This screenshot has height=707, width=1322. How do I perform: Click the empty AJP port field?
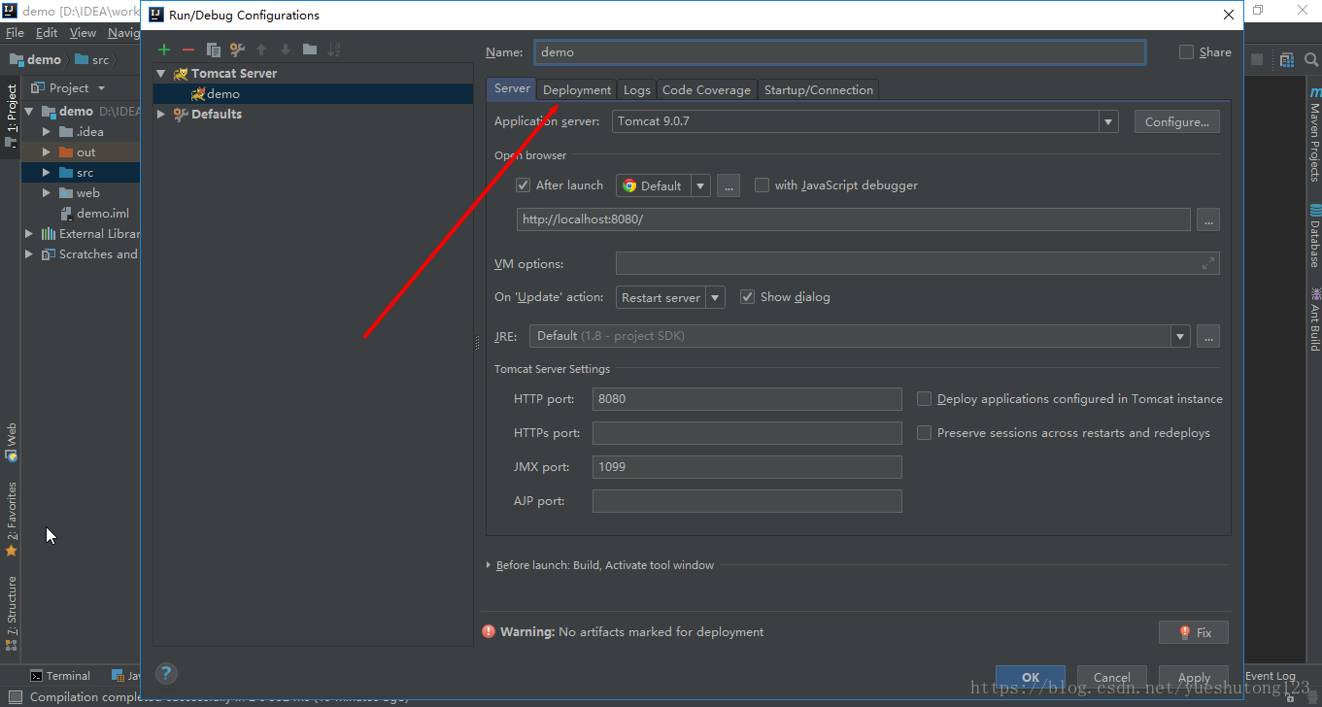tap(747, 501)
